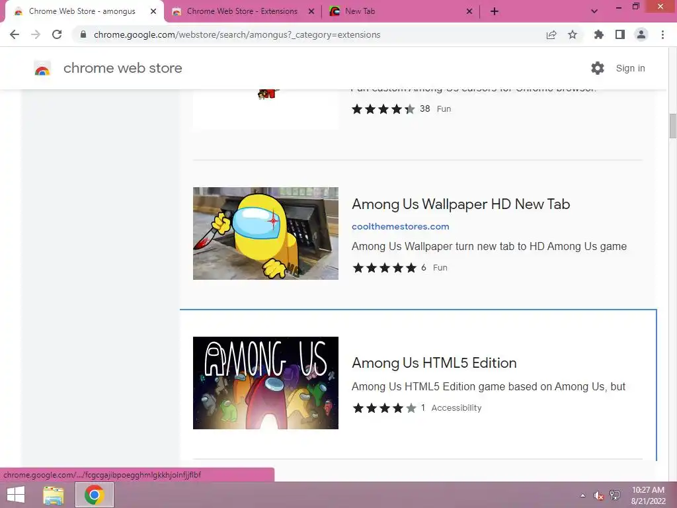This screenshot has width=677, height=508.
Task: Click the yellow crewmate wallpaper thumbnail
Action: click(266, 233)
